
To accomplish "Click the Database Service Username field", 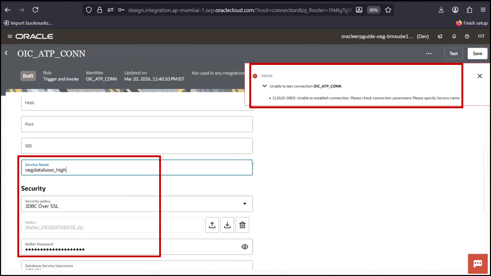I will pos(137,265).
